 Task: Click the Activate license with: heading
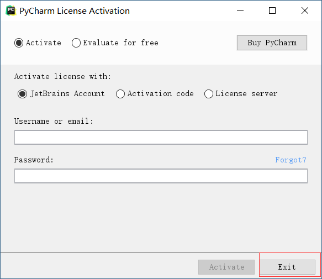(62, 77)
